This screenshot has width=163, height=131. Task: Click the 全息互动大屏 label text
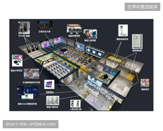45,32
